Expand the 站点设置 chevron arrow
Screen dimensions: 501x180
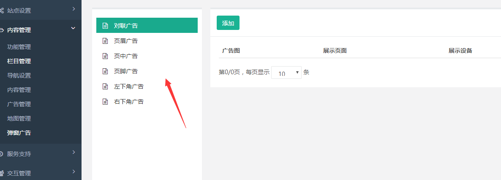[74, 9]
